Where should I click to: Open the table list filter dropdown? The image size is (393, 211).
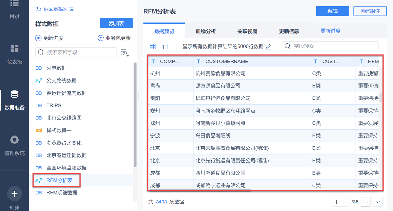coord(125,53)
